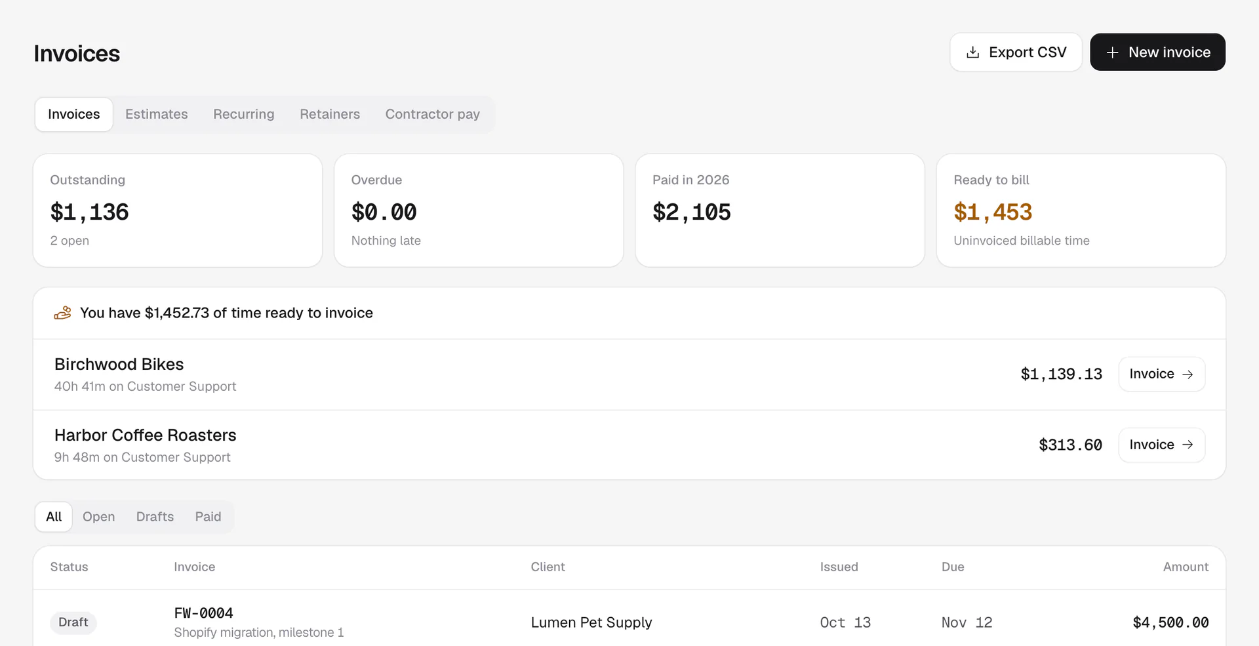The width and height of the screenshot is (1259, 646).
Task: Click the Amount column header
Action: pos(1186,567)
